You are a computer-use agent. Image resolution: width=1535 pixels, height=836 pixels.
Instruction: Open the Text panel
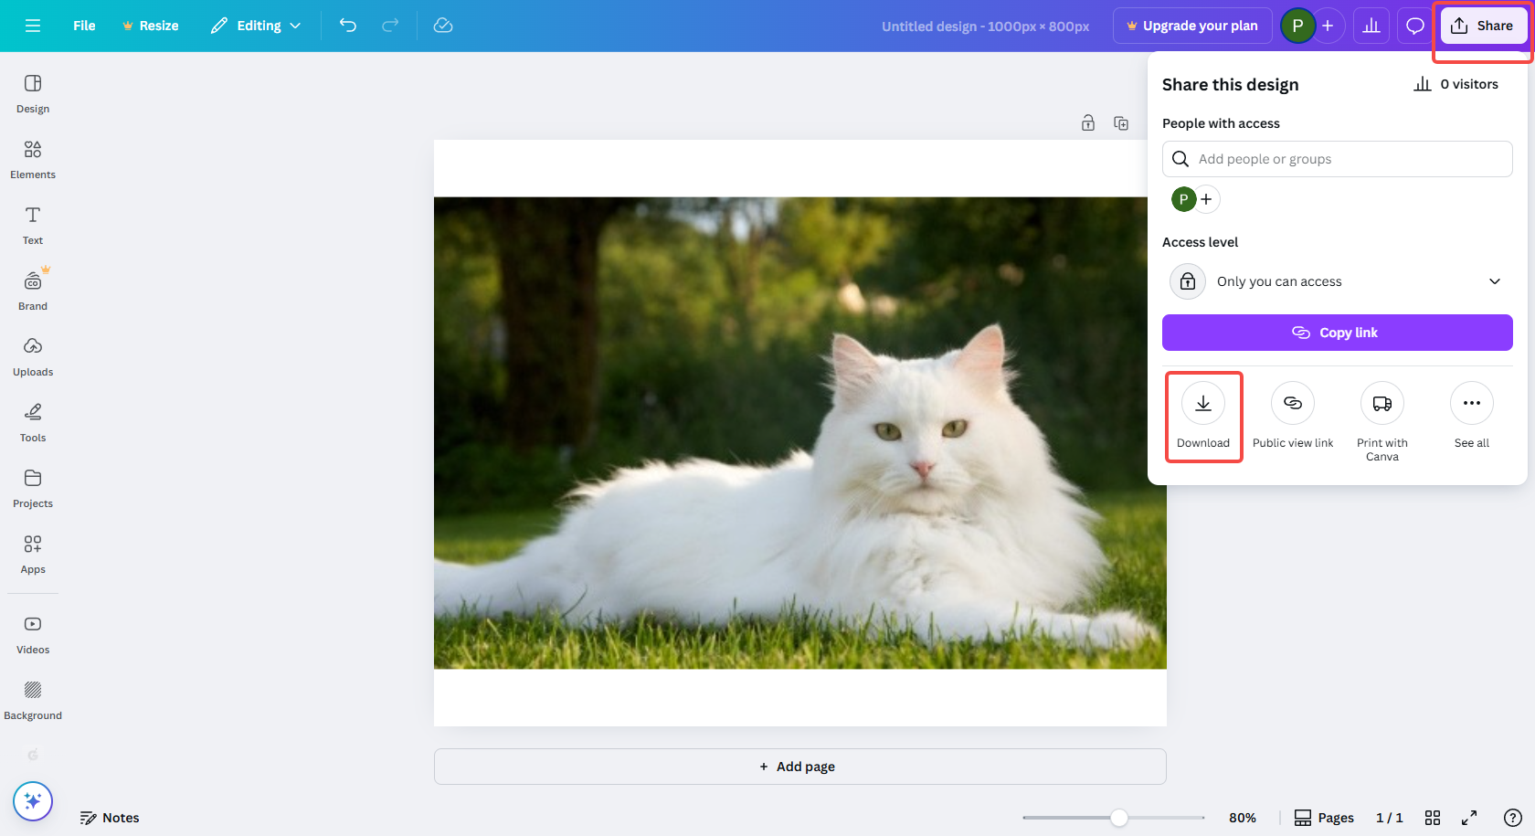(x=33, y=226)
